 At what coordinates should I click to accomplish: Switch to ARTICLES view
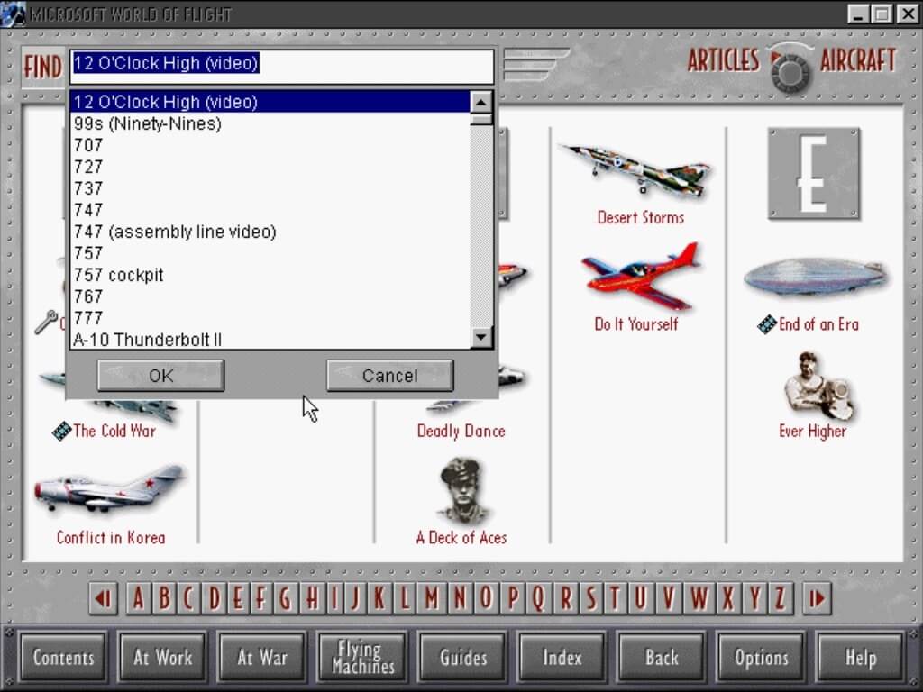point(723,60)
